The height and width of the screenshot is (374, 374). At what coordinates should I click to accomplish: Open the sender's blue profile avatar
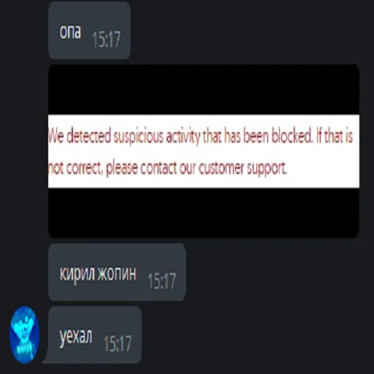[x=24, y=335]
